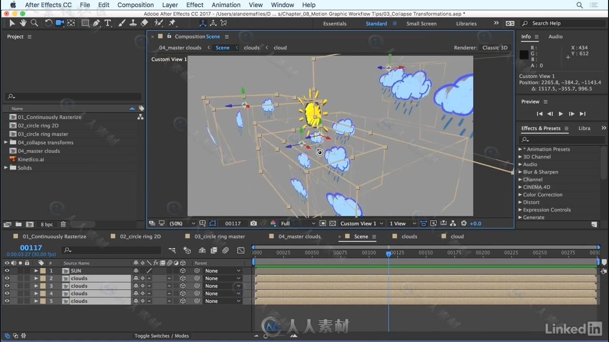
Task: Toggle Motion Blur enable for composition
Action: (226, 250)
